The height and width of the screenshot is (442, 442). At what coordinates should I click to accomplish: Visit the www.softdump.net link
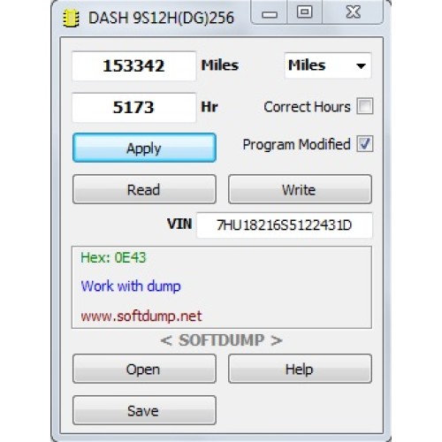tap(141, 316)
